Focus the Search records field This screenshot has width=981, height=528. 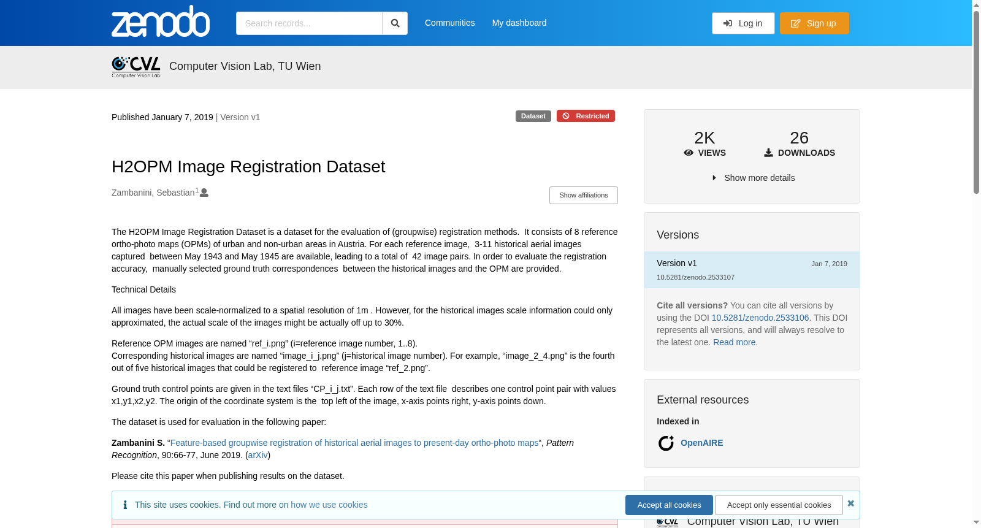[309, 23]
